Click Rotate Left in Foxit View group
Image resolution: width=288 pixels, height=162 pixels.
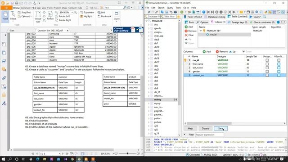(x=63, y=16)
